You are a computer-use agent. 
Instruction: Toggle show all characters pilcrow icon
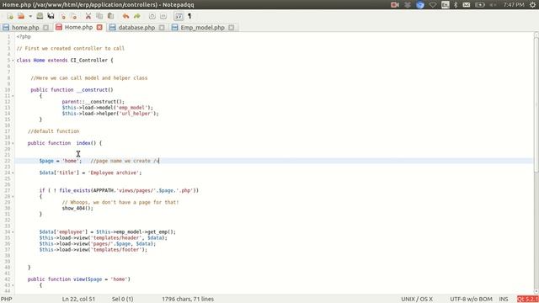(189, 16)
